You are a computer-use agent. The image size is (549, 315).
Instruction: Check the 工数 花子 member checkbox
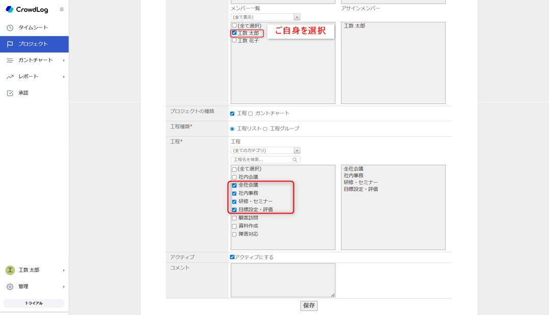(234, 40)
